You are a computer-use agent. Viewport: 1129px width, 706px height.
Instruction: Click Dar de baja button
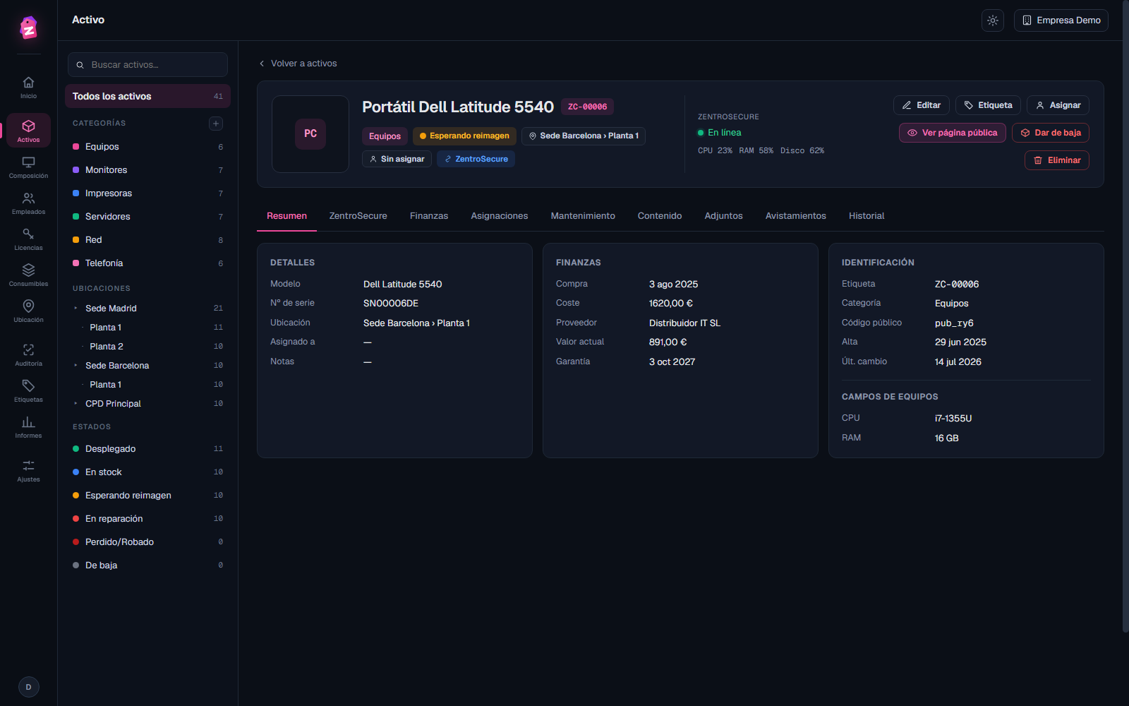[1051, 133]
